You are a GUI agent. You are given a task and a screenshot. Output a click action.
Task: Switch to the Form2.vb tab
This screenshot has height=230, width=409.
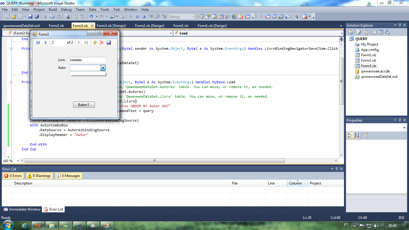56,26
